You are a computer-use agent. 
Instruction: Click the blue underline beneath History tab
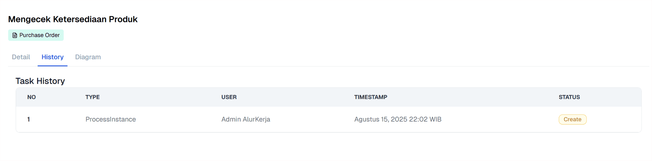pos(53,66)
